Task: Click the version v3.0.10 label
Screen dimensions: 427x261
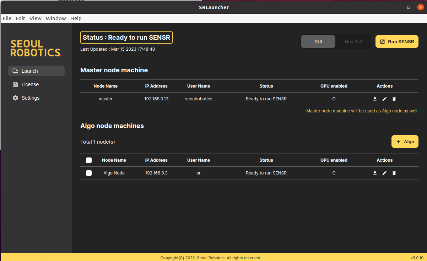Action: (x=417, y=258)
